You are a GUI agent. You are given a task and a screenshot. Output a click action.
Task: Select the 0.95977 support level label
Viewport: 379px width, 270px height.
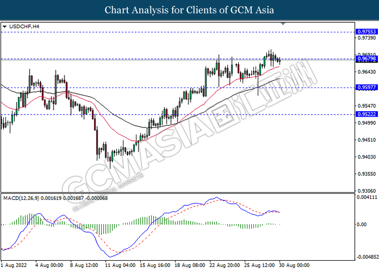[367, 87]
